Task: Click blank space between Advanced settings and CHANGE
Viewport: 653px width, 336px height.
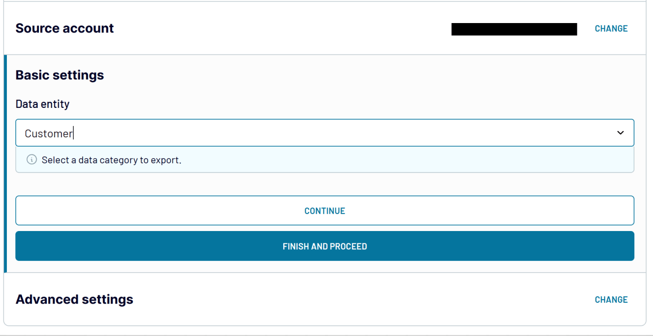Action: click(364, 300)
